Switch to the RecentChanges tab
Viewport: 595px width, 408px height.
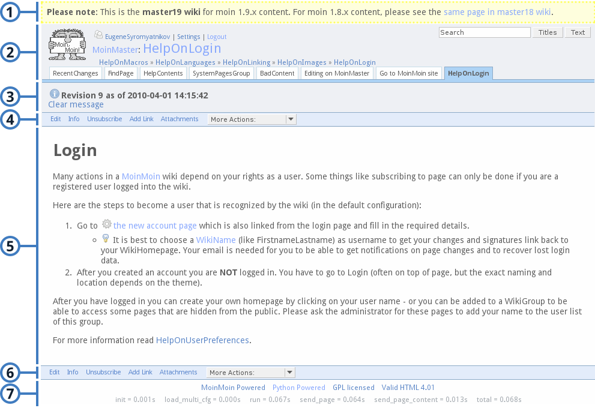pyautogui.click(x=75, y=73)
